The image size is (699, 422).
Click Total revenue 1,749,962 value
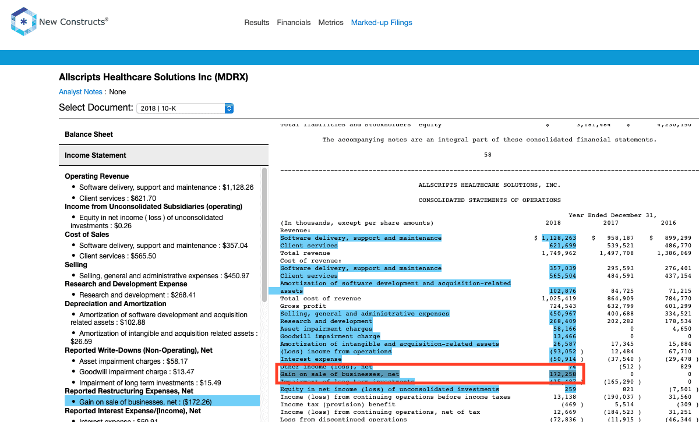pyautogui.click(x=559, y=253)
